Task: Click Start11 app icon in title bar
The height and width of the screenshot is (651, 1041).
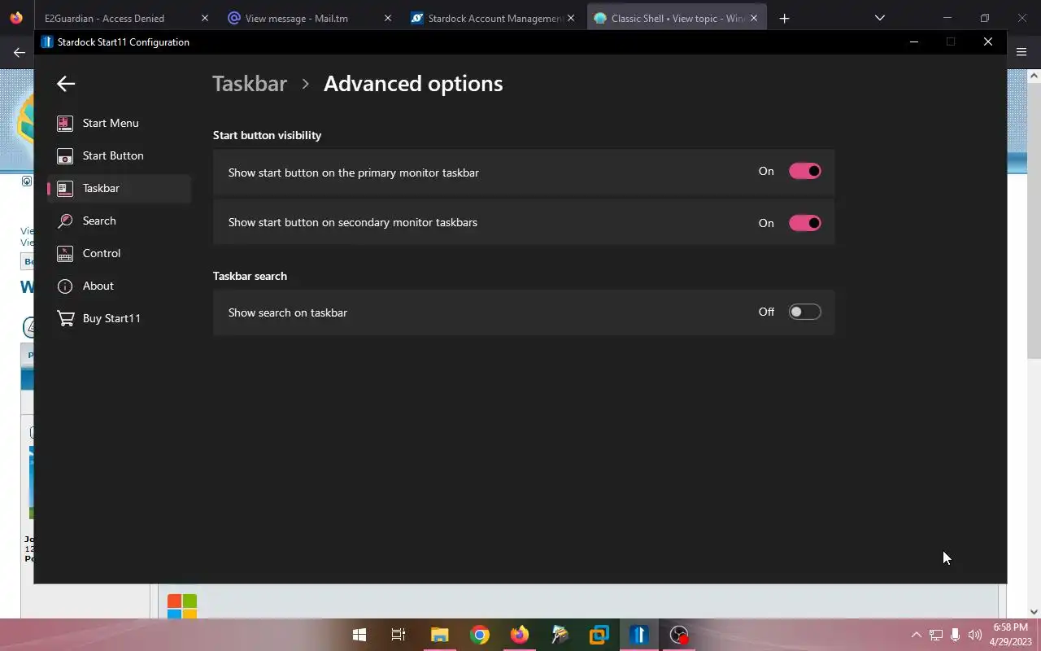Action: 47,42
